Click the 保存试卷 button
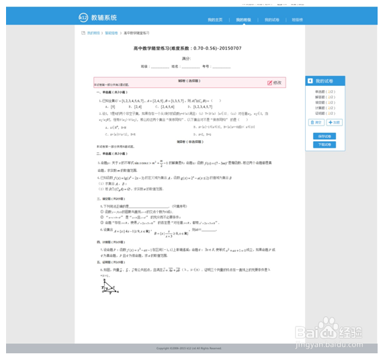 point(325,136)
